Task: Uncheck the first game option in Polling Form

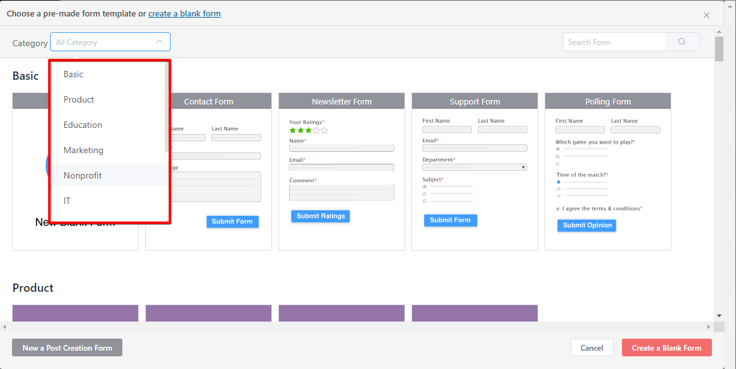Action: click(557, 149)
